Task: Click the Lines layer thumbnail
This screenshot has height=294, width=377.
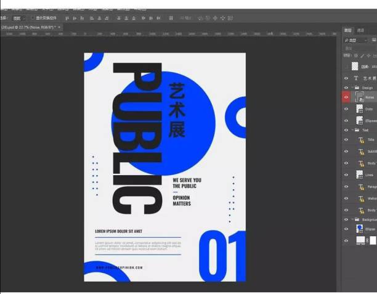Action: pyautogui.click(x=360, y=175)
